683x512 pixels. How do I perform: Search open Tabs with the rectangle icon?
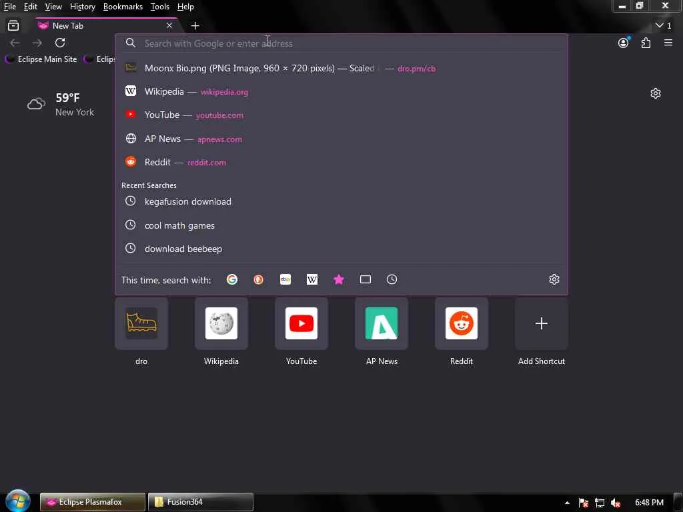pyautogui.click(x=366, y=279)
